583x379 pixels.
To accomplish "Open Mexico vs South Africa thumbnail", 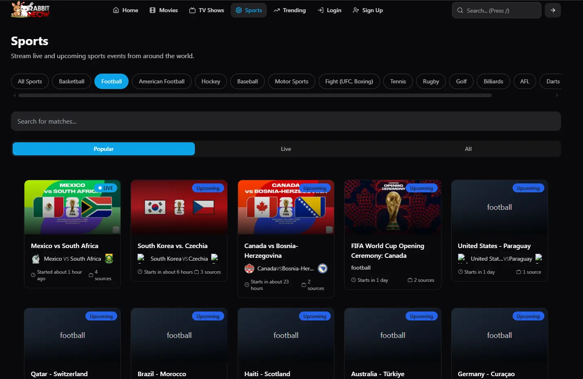I will tap(72, 207).
